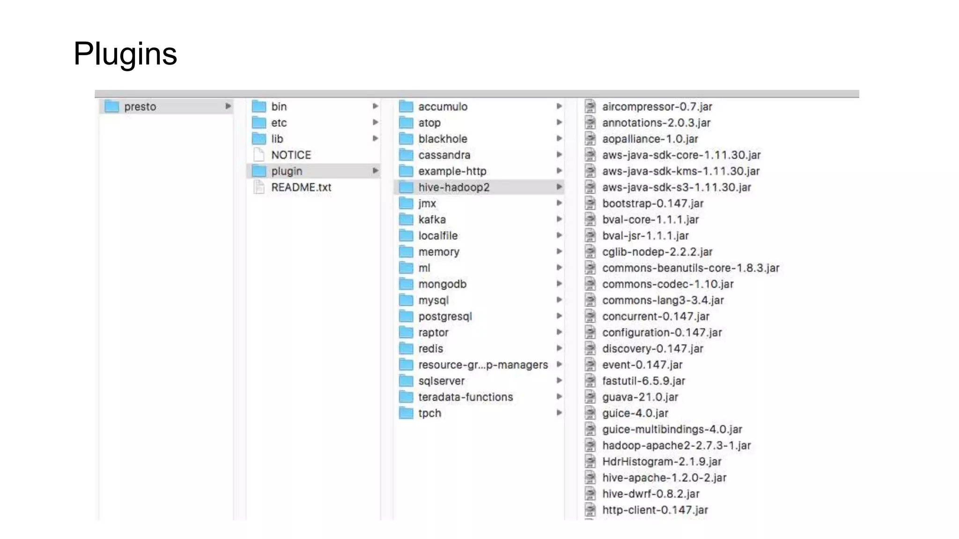
Task: Select guice-multibindings-4.0.jar file name
Action: [x=672, y=430]
